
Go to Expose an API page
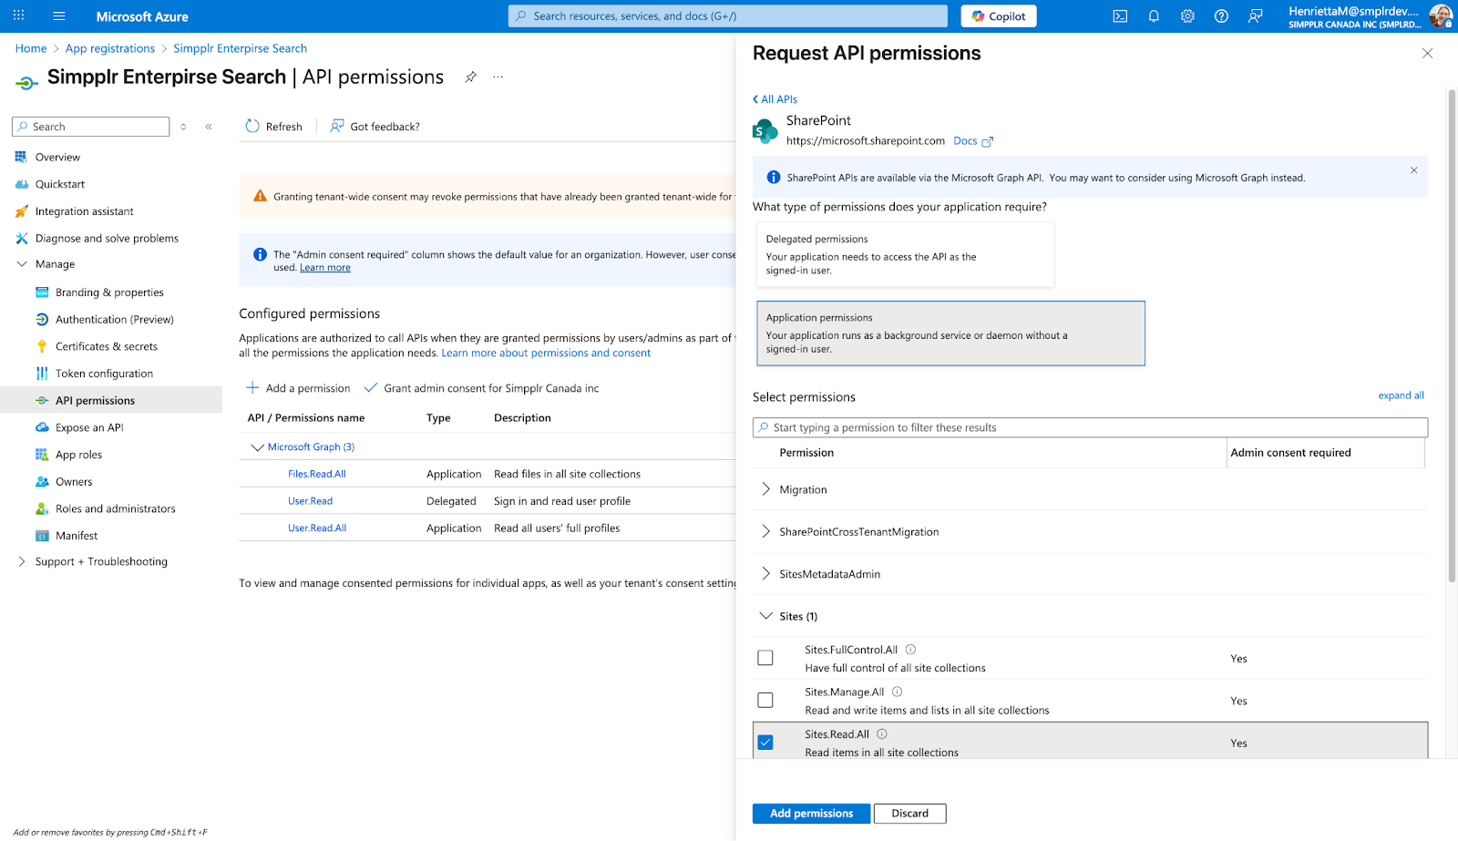[88, 427]
